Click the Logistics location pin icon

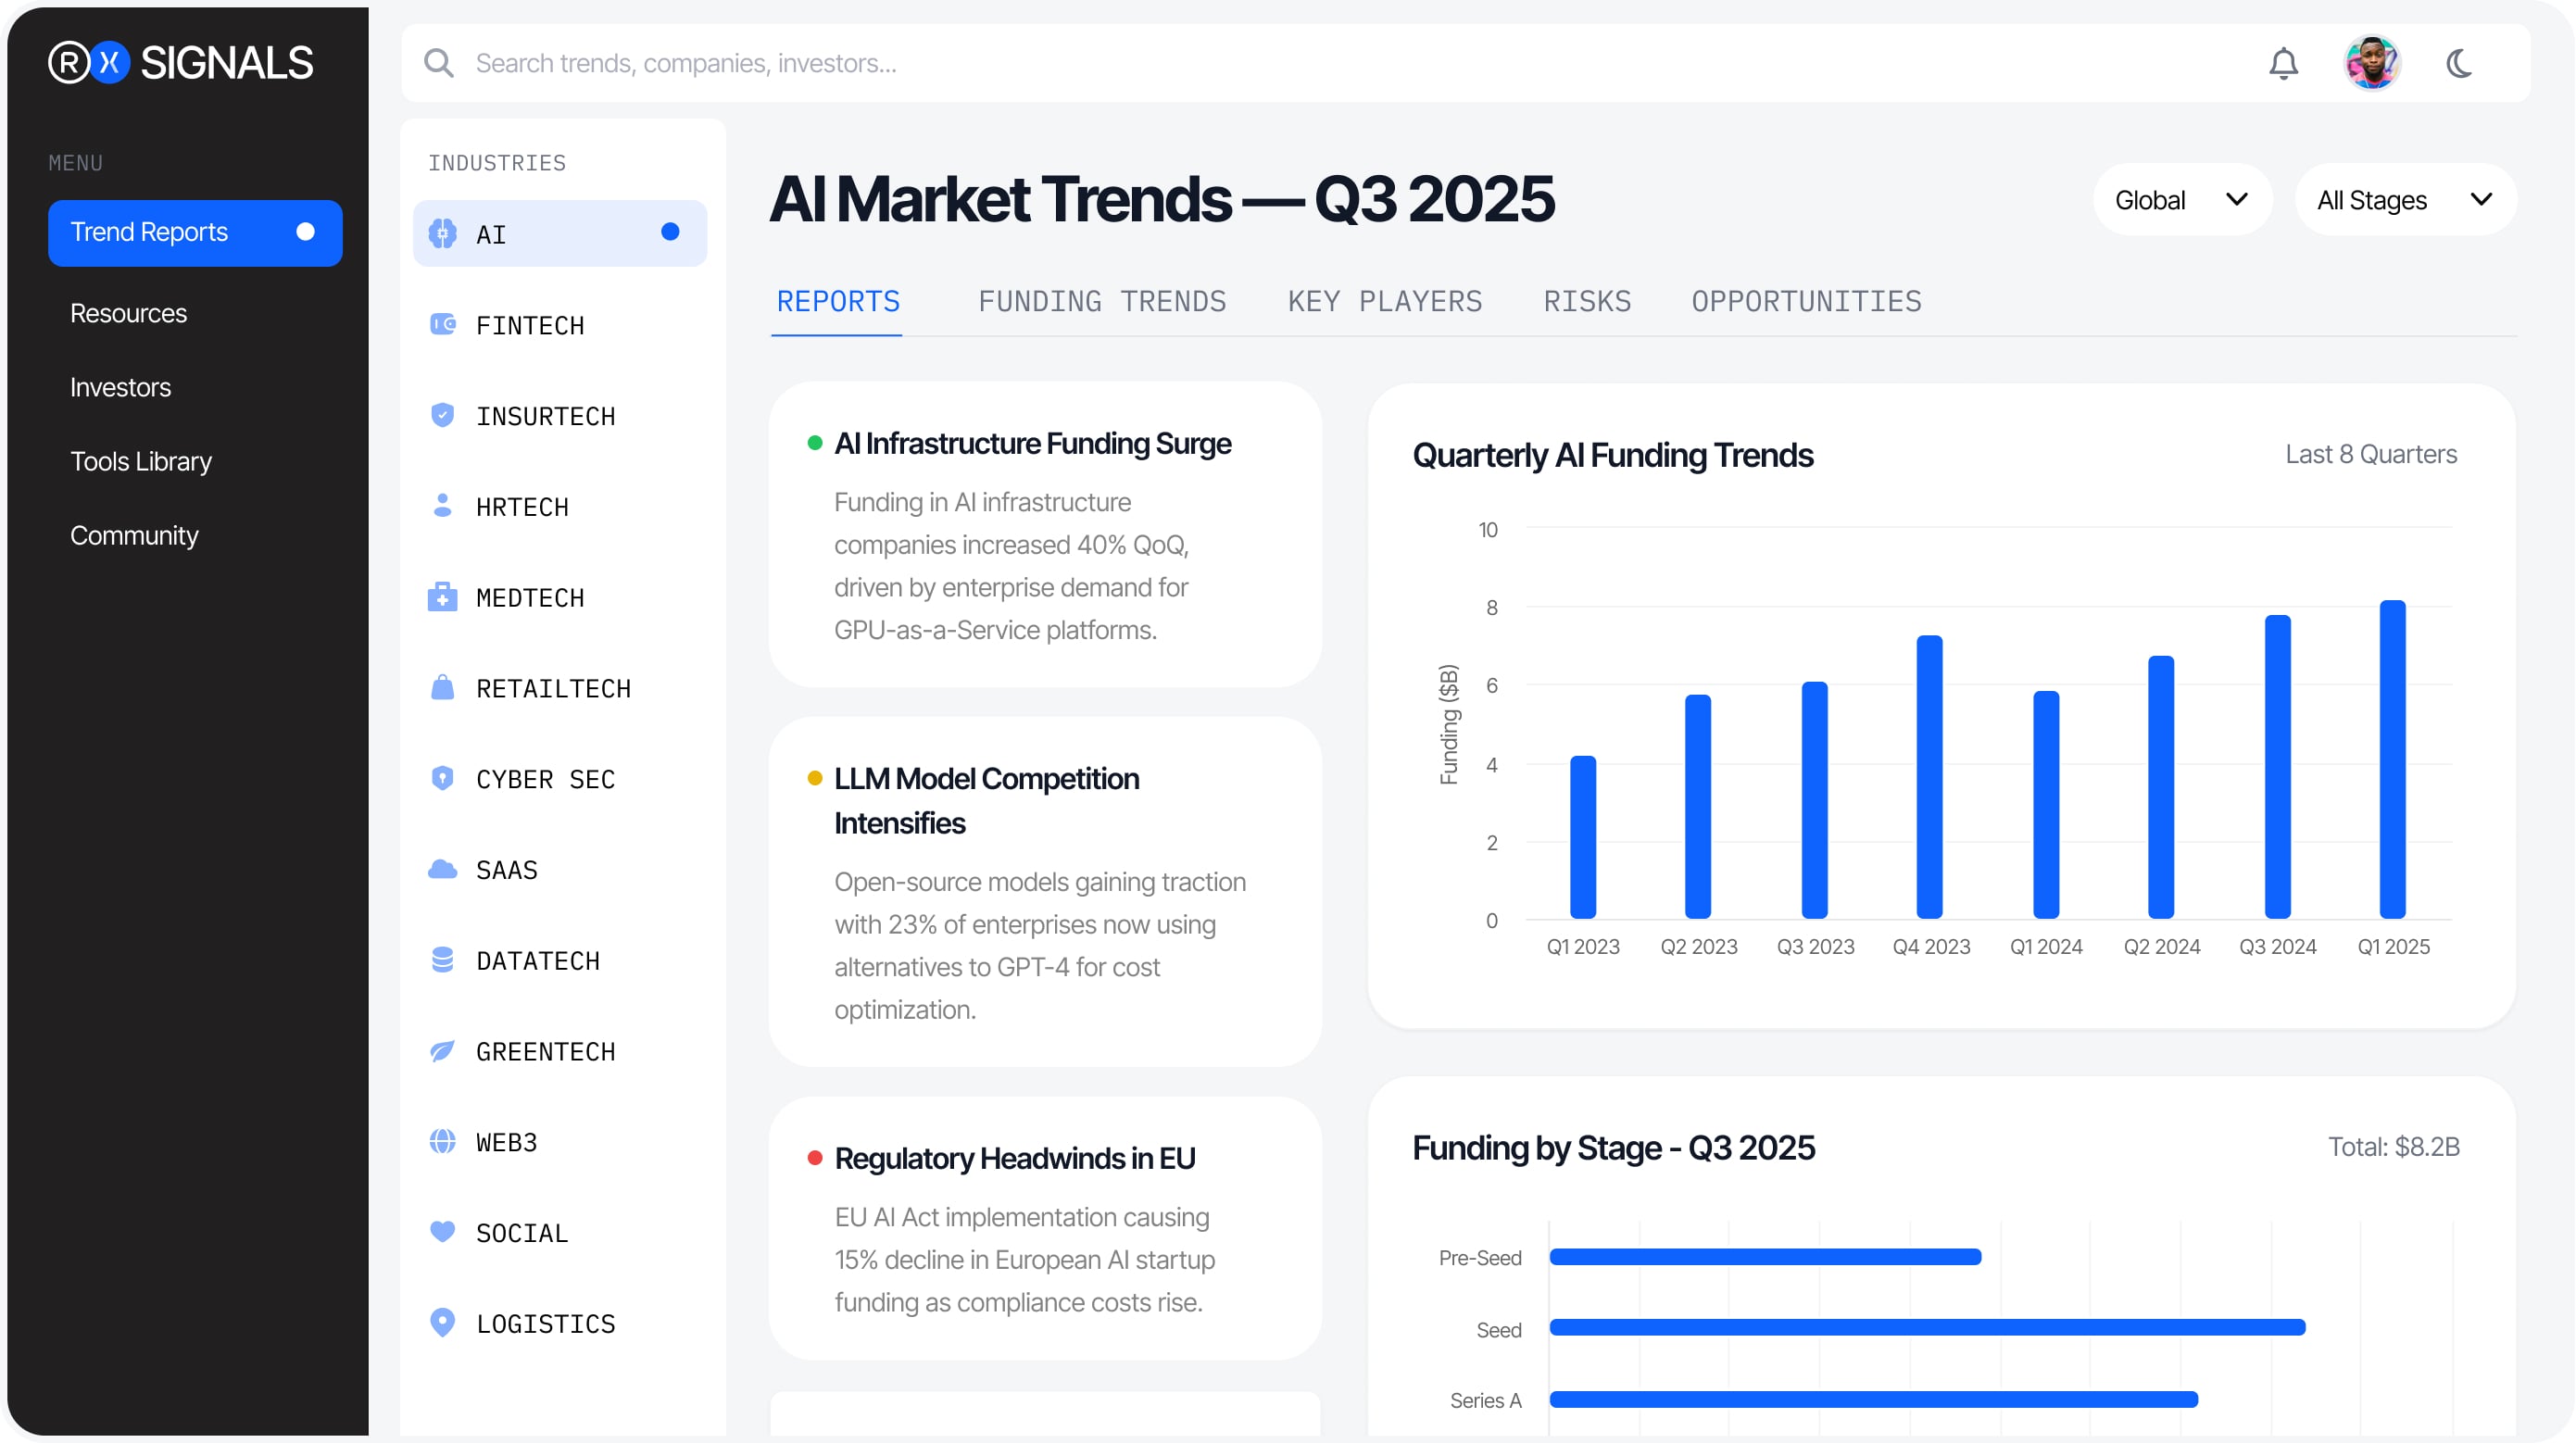click(x=442, y=1322)
